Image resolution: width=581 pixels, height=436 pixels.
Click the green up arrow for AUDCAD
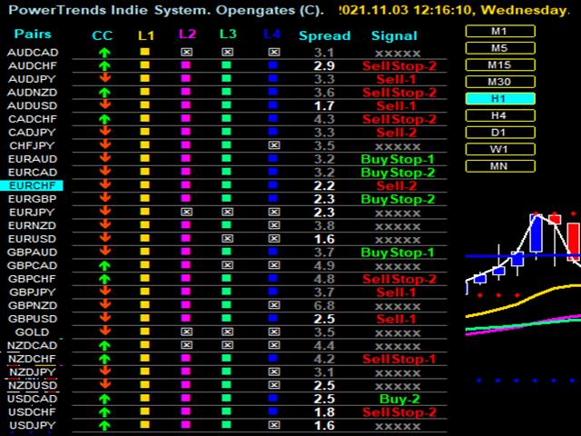pos(105,53)
